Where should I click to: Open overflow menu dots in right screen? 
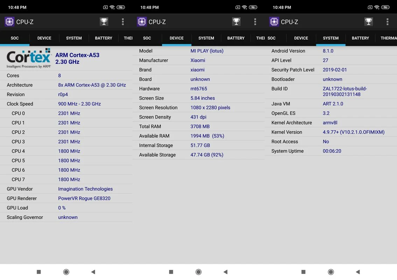(388, 22)
